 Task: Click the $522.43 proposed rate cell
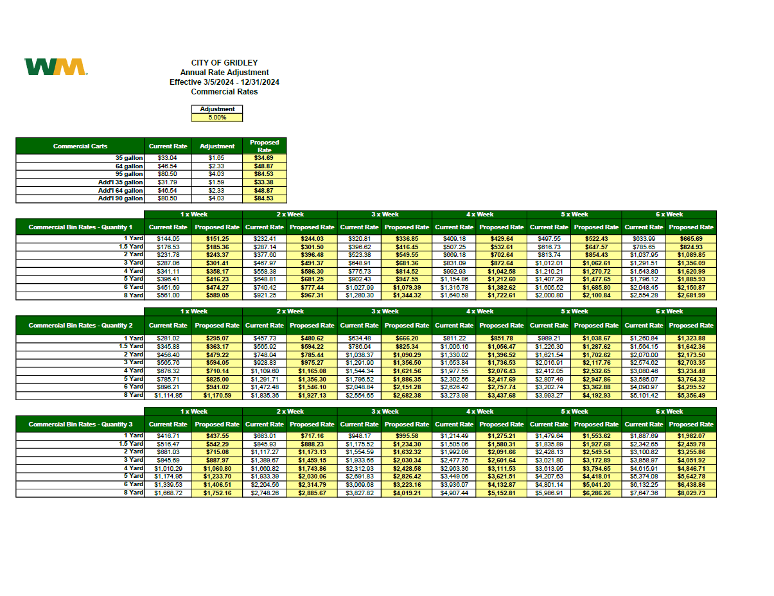point(596,239)
